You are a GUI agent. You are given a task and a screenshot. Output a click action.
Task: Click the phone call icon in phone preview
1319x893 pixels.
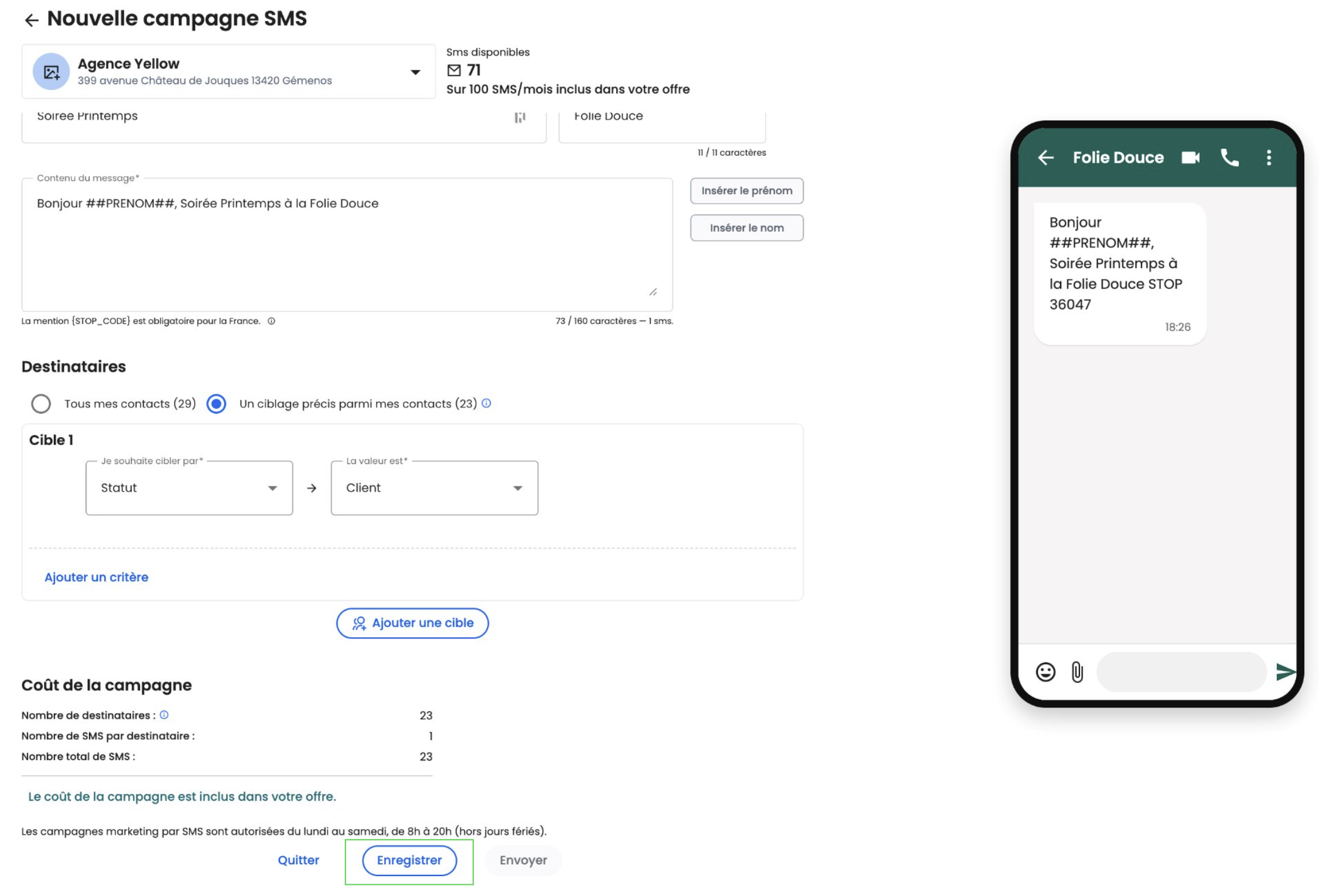tap(1229, 157)
